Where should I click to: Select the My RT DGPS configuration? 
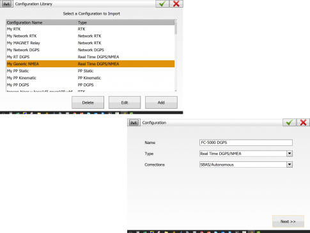coord(90,57)
